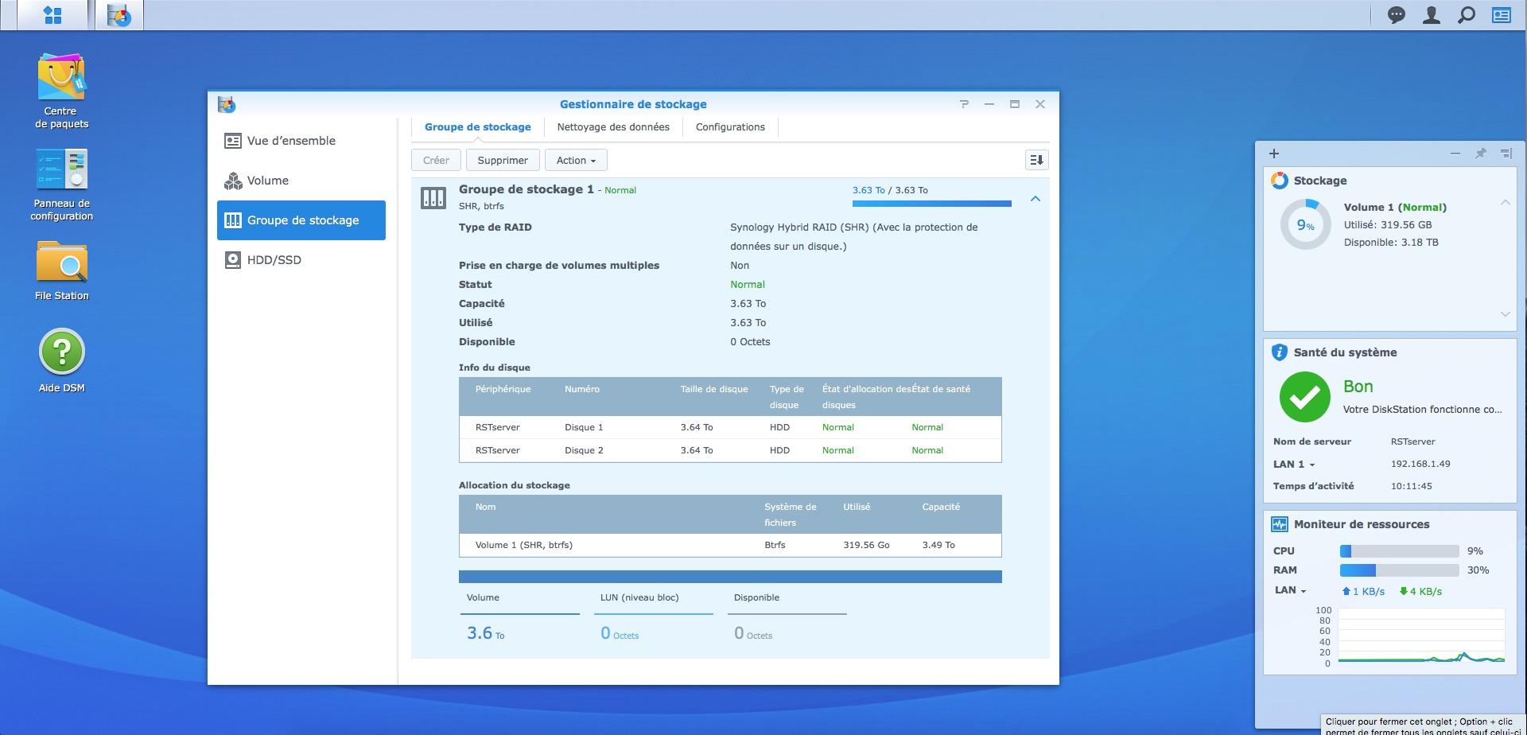
Task: Open Aide DSM help icon
Action: tap(61, 352)
